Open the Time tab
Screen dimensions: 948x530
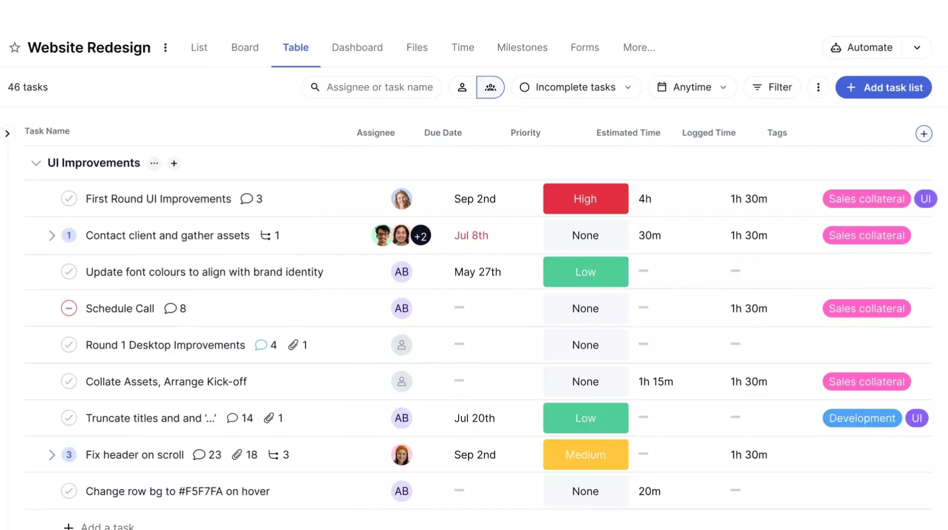[463, 47]
